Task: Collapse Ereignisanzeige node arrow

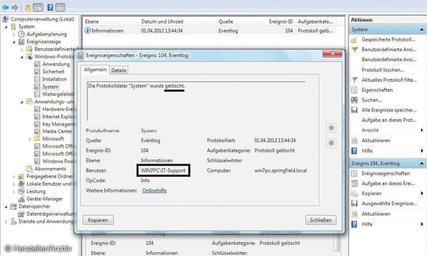Action: click(14, 42)
